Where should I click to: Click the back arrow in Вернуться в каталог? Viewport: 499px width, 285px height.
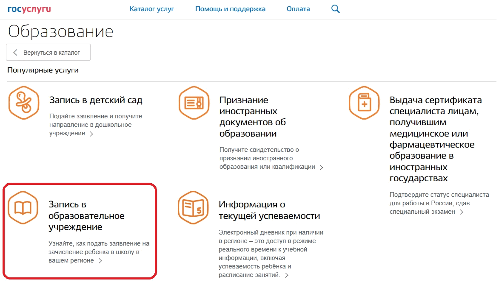(15, 52)
